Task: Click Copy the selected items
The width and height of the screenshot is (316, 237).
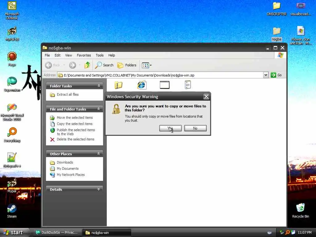Action: click(71, 124)
